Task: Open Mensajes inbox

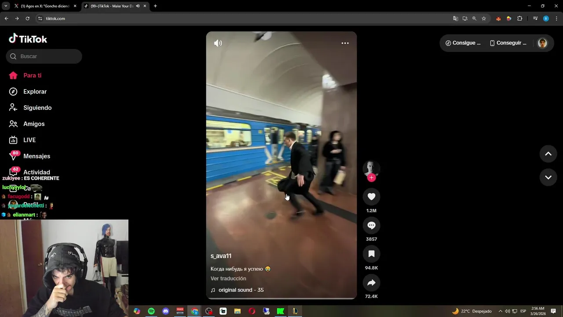Action: click(29, 156)
